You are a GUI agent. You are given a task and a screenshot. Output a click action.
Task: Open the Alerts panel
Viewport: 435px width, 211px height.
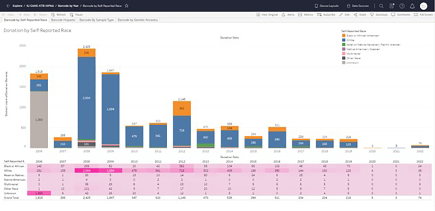point(288,14)
